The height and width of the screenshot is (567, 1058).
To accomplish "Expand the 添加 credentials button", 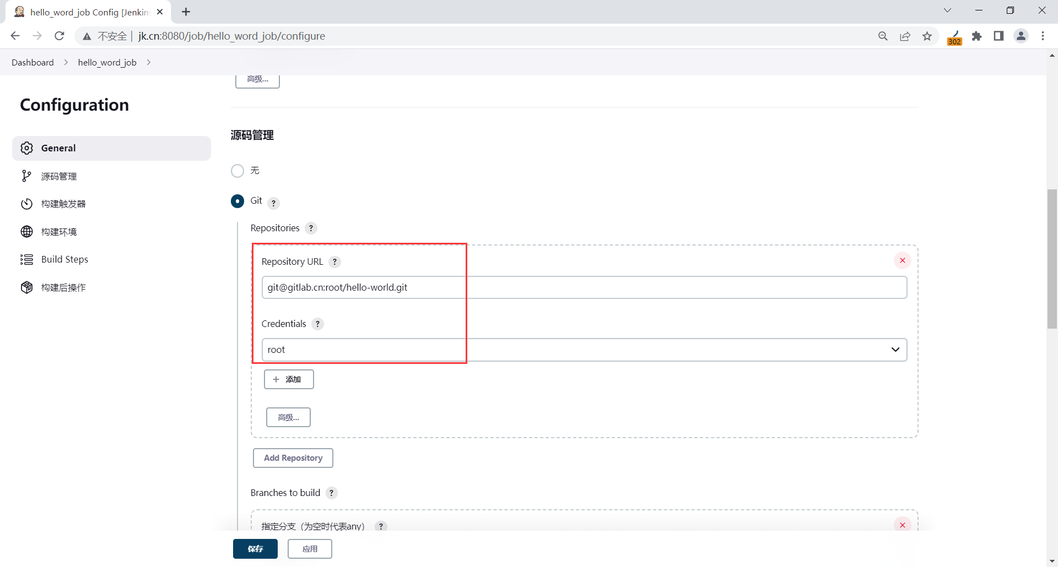I will pyautogui.click(x=289, y=379).
